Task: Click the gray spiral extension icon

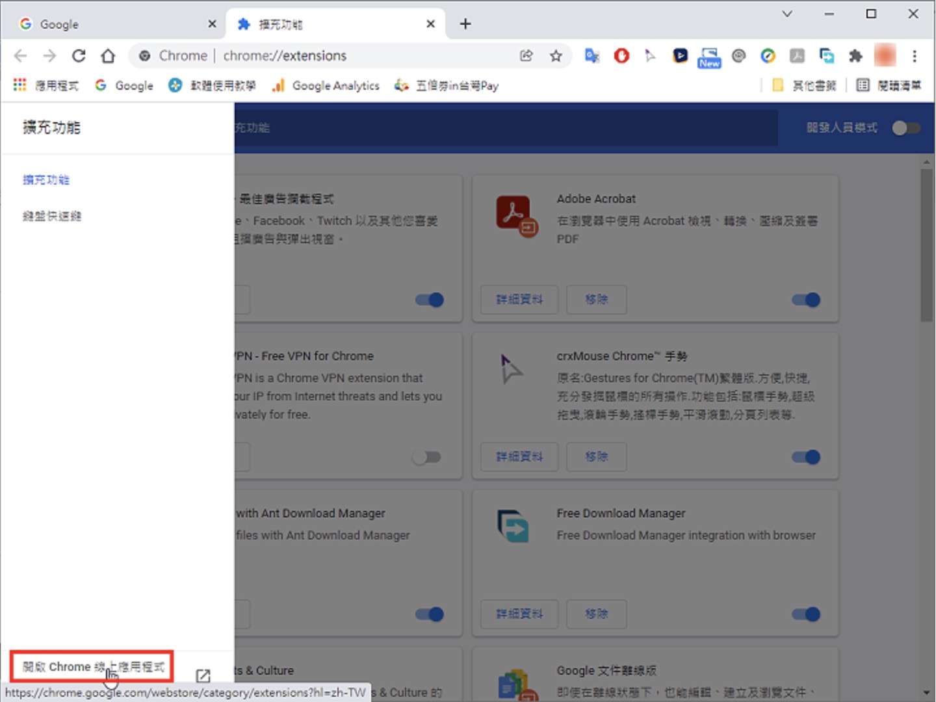Action: pos(738,56)
